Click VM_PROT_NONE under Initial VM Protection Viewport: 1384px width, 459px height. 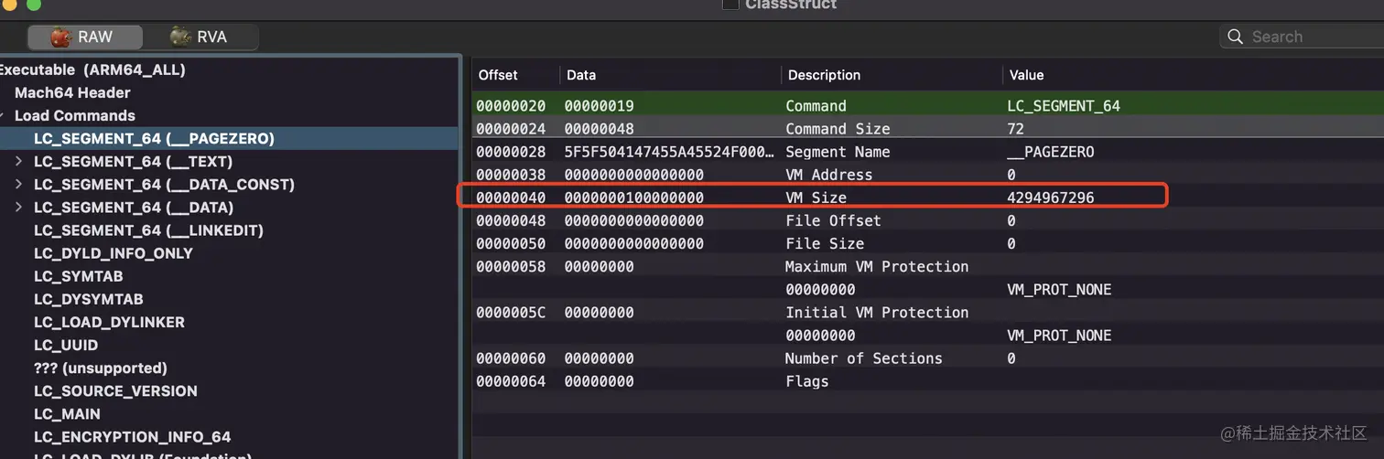1059,335
